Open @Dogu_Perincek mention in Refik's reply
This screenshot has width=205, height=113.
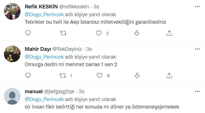click(44, 14)
